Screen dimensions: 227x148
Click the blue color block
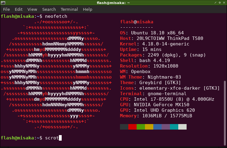(x=157, y=127)
